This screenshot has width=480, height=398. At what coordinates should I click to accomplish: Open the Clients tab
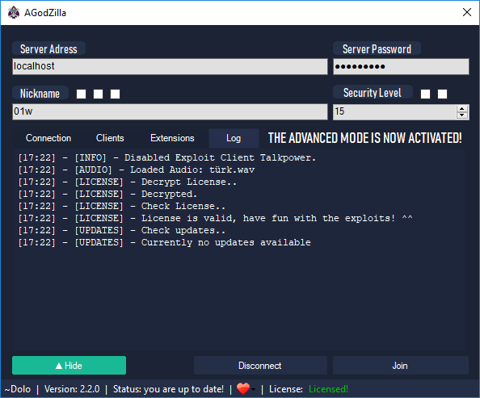click(110, 138)
